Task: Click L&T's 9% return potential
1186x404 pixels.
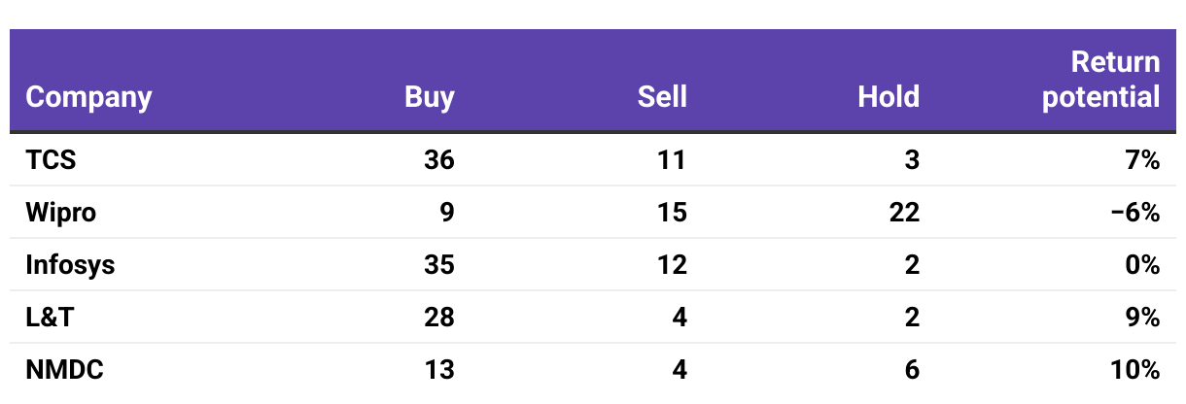Action: point(1145,318)
